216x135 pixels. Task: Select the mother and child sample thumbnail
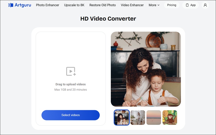coord(122,117)
